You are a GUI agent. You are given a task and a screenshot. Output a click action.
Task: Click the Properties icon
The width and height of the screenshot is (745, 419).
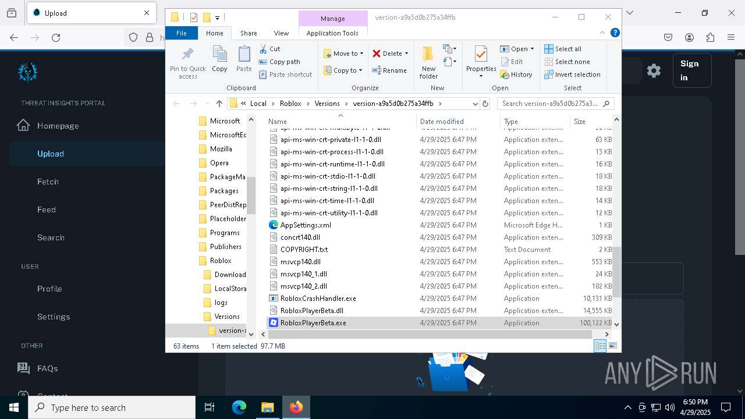click(481, 55)
